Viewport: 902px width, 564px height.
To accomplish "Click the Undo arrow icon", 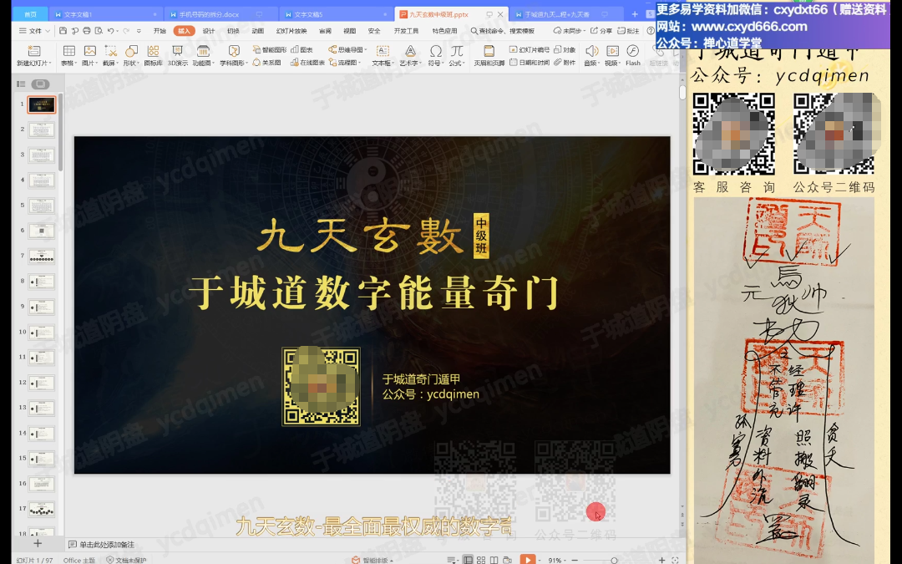I will coord(111,31).
